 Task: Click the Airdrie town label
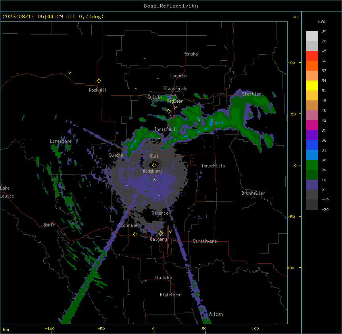coord(160,213)
